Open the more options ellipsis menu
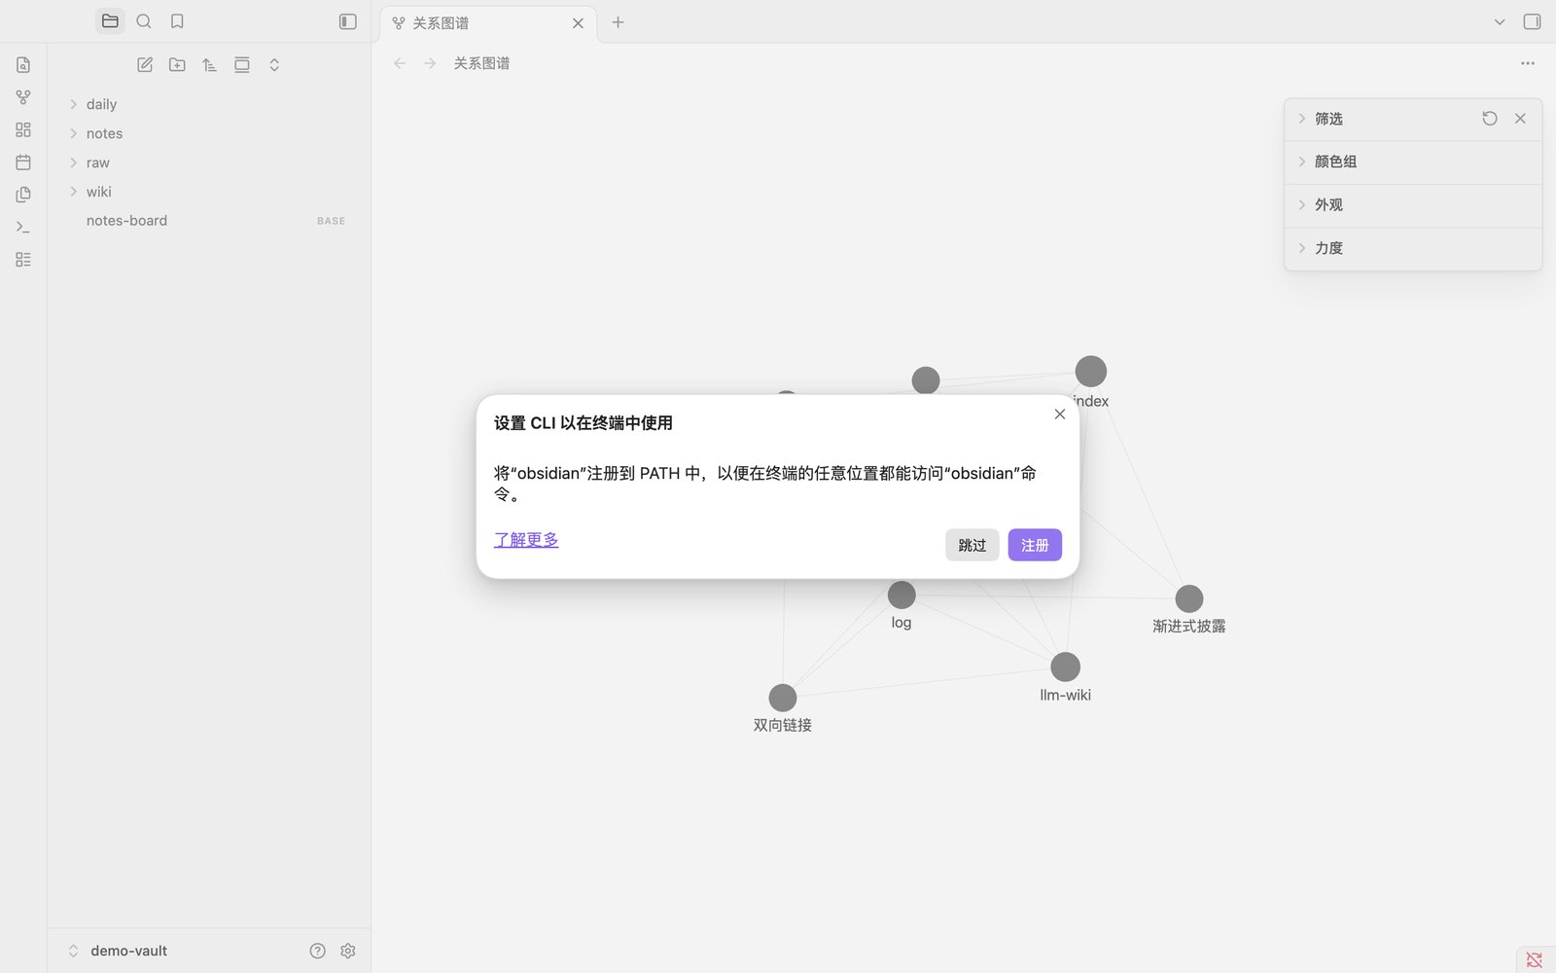 (1528, 63)
